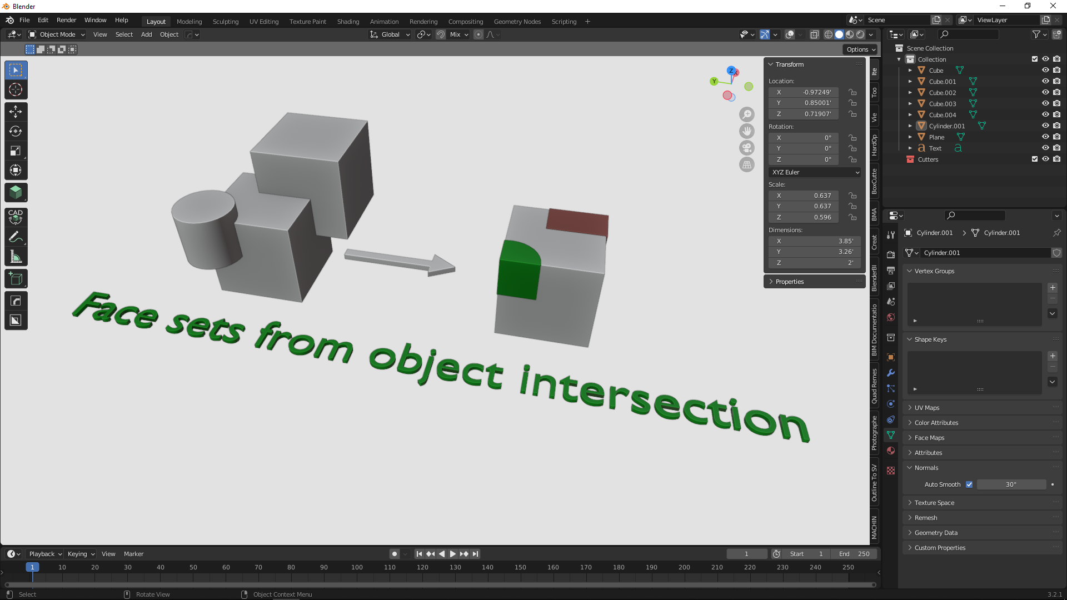Open the File menu
The height and width of the screenshot is (600, 1067).
click(x=24, y=20)
